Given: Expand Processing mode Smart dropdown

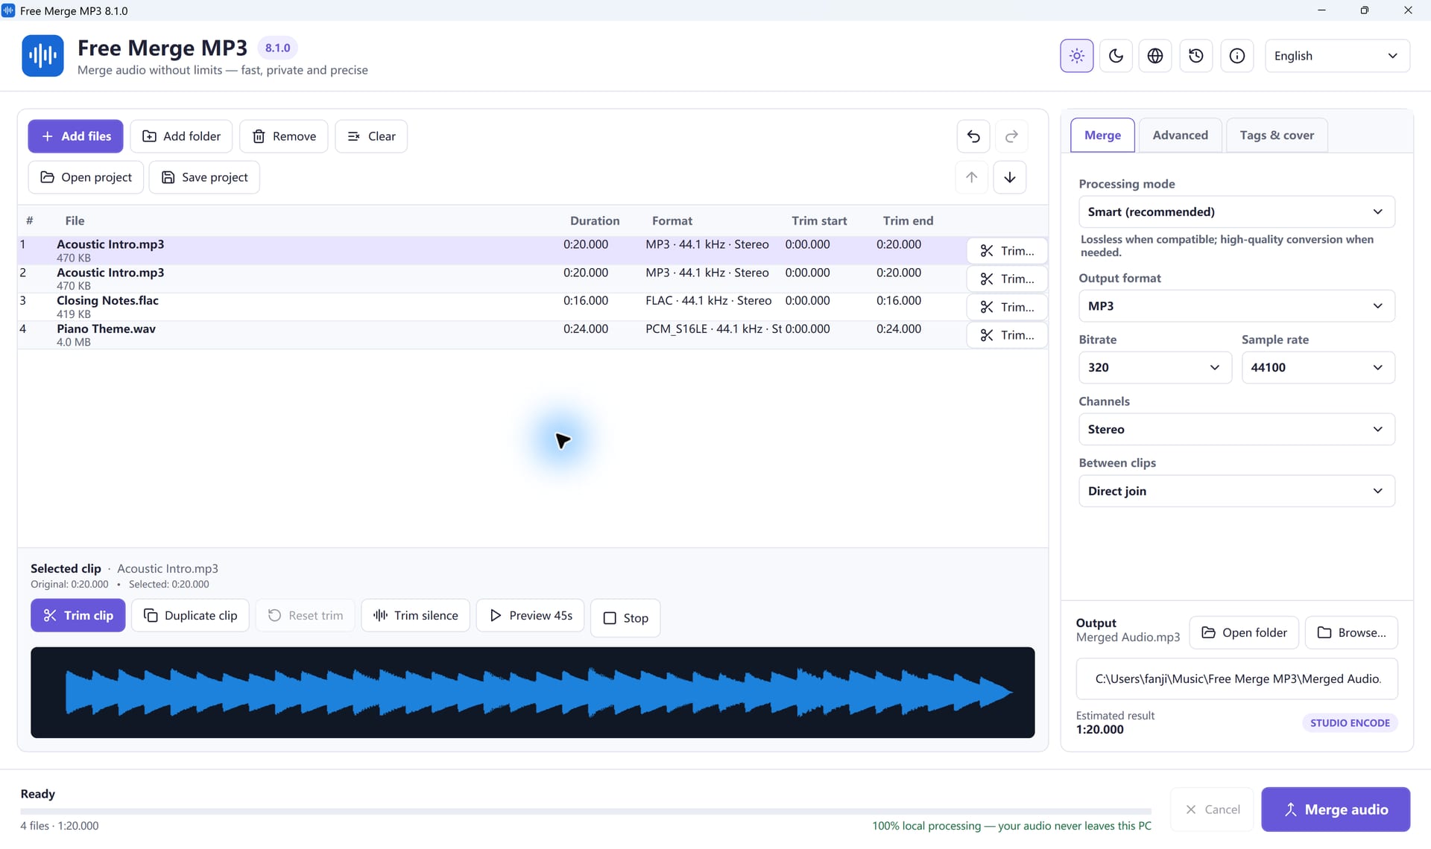Looking at the screenshot, I should click(1236, 212).
